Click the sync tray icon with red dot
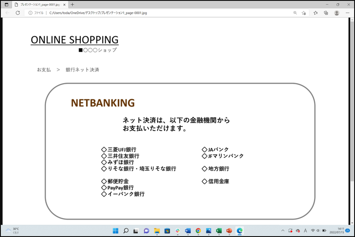Screen dimensions: 355x237 click(x=290, y=231)
